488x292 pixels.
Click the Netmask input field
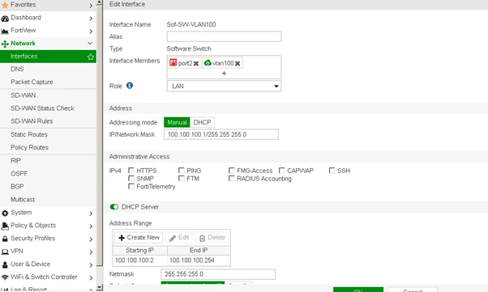click(x=218, y=274)
